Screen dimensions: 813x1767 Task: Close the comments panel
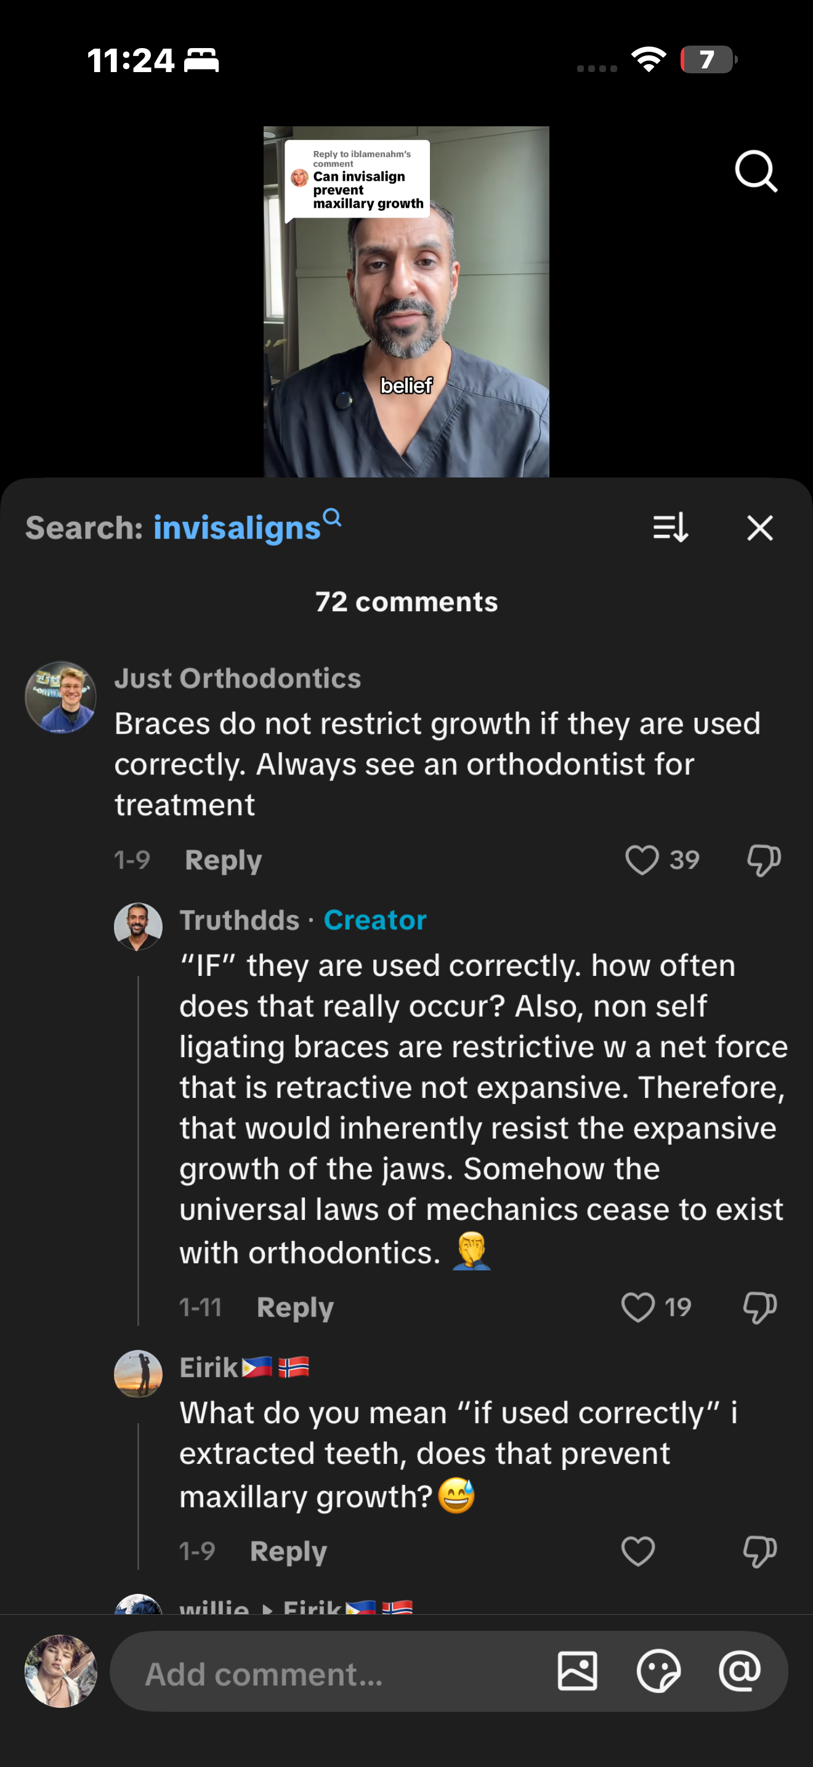click(x=759, y=528)
